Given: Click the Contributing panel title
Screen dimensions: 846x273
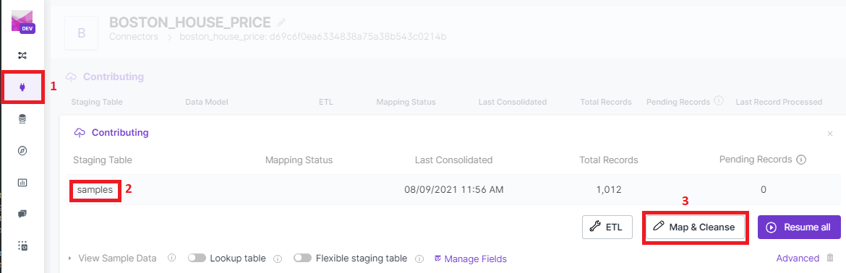Looking at the screenshot, I should pos(120,132).
